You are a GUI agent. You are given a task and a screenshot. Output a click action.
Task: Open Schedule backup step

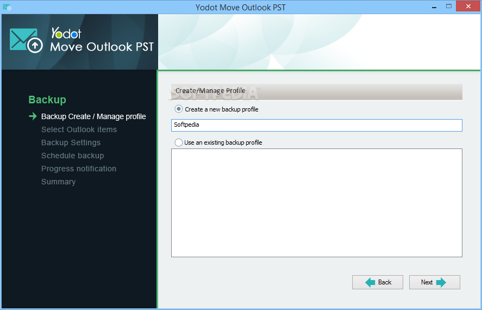tap(73, 156)
